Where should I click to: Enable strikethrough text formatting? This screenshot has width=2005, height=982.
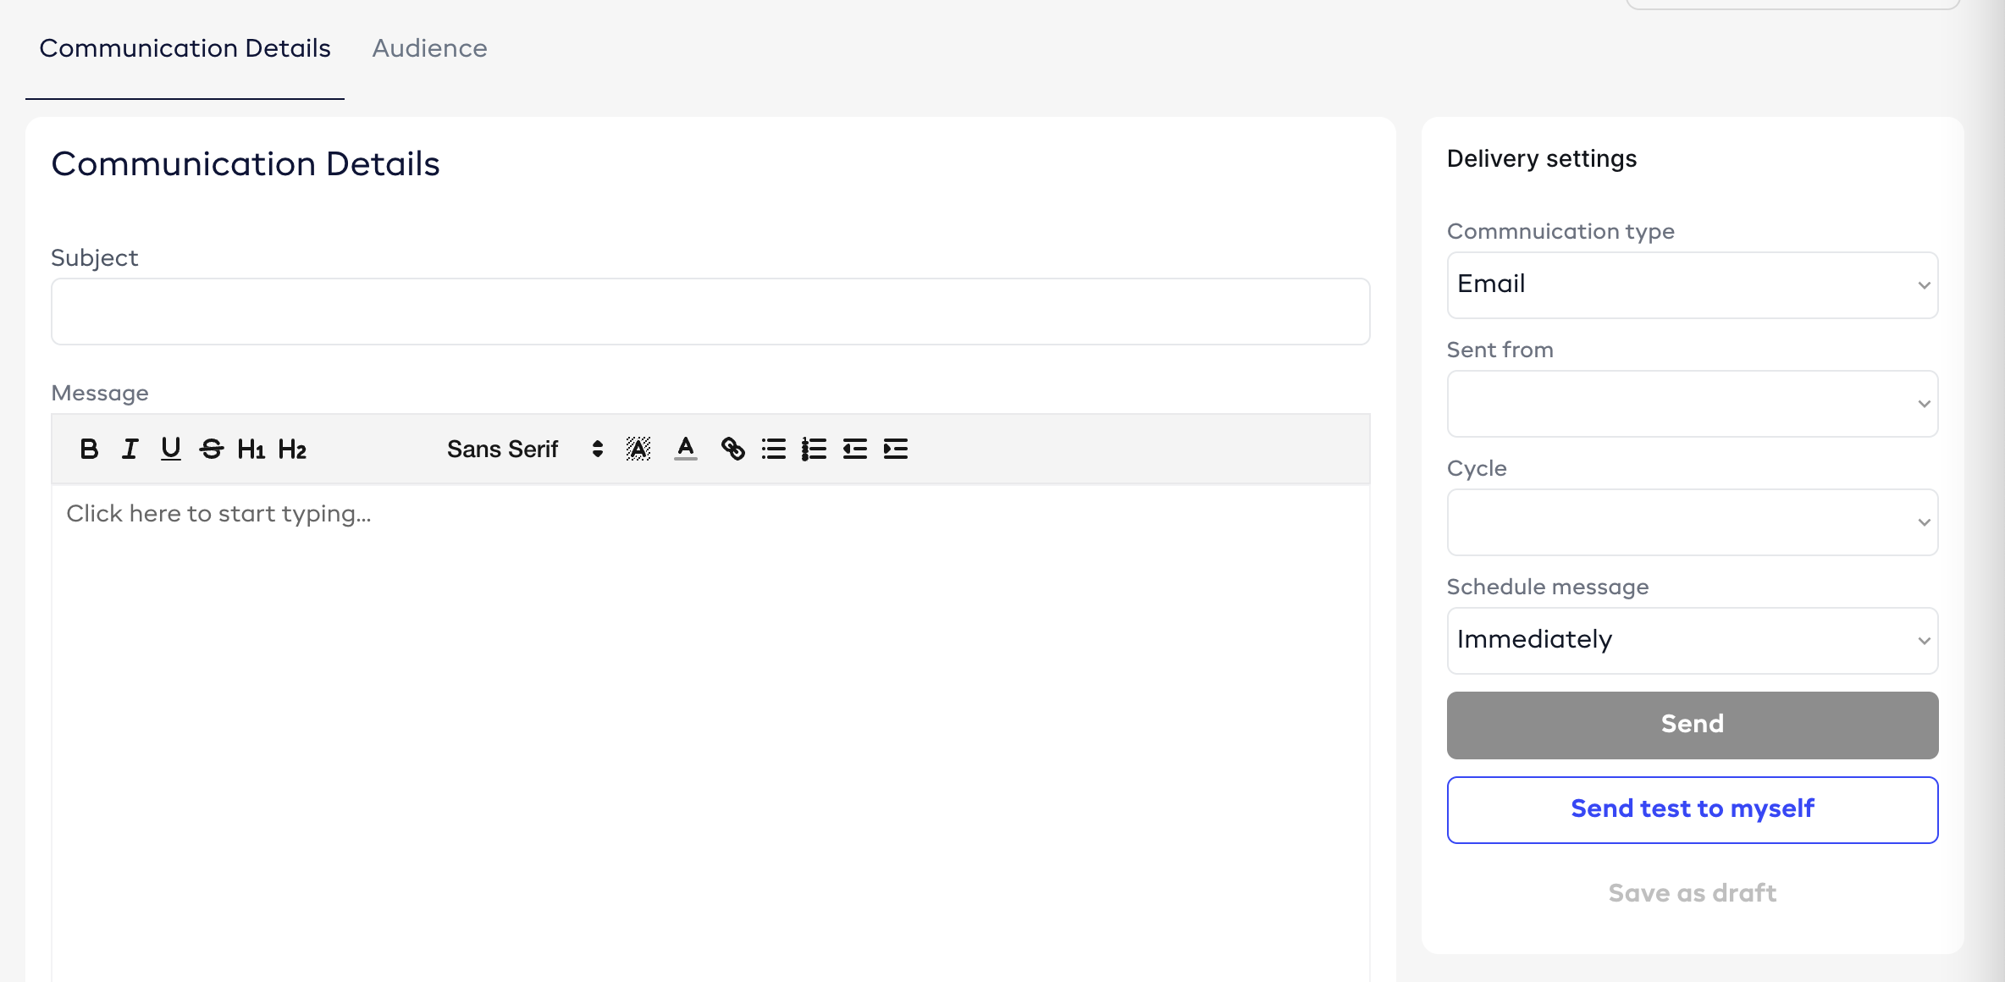point(211,449)
